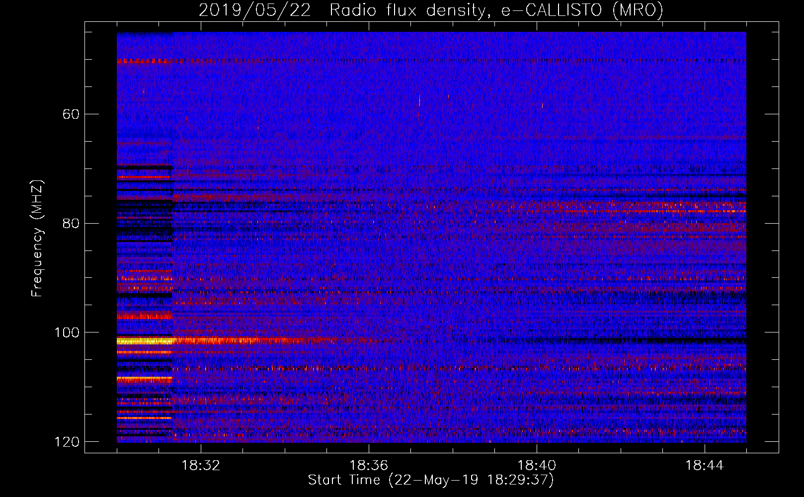Click the "18:44" time tick label
This screenshot has width=804, height=497.
tap(705, 466)
